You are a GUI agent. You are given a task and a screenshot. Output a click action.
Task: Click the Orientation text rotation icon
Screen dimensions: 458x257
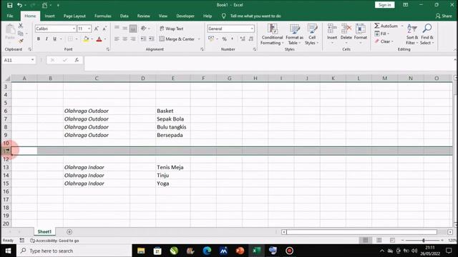(143, 29)
